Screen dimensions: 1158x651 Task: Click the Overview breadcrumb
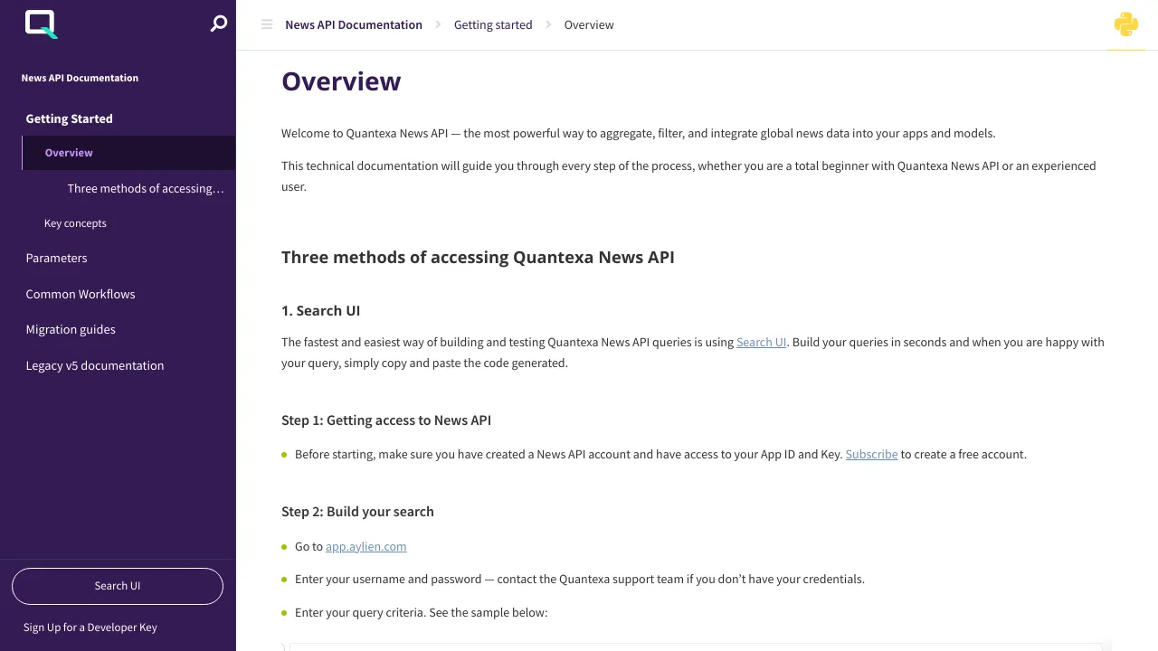click(x=589, y=24)
